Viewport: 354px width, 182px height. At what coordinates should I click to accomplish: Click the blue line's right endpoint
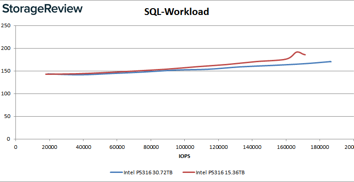click(330, 61)
